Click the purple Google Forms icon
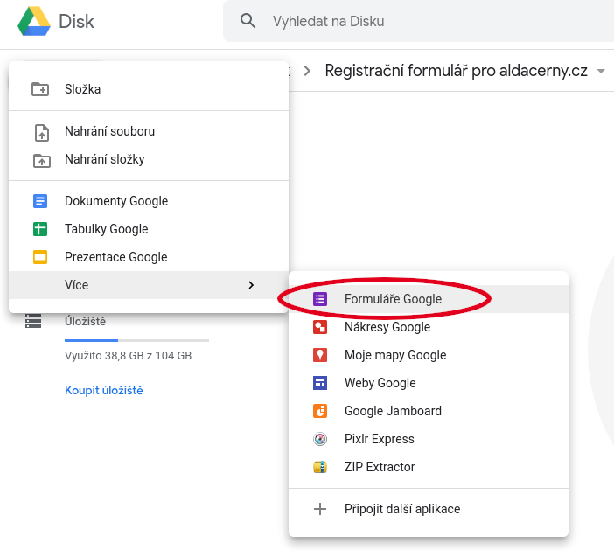 pos(320,299)
